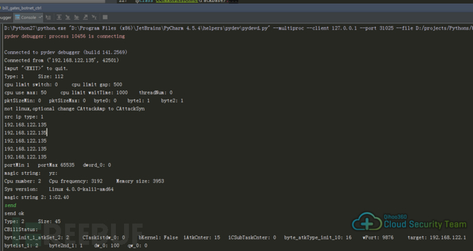The height and width of the screenshot is (251, 473).
Task: Click the Step Over debugger icon
Action: coord(59,17)
